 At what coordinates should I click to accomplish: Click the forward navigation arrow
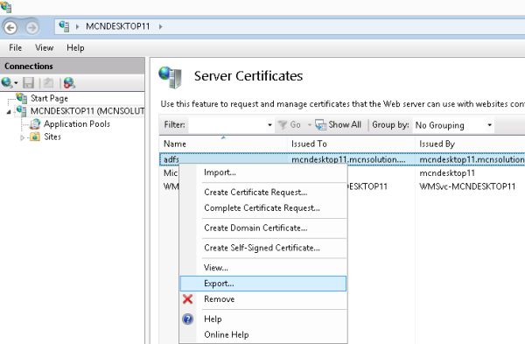tap(31, 27)
